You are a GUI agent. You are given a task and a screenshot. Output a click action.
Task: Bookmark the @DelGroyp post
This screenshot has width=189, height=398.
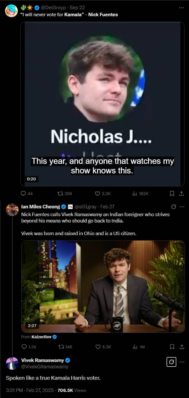coord(172,193)
